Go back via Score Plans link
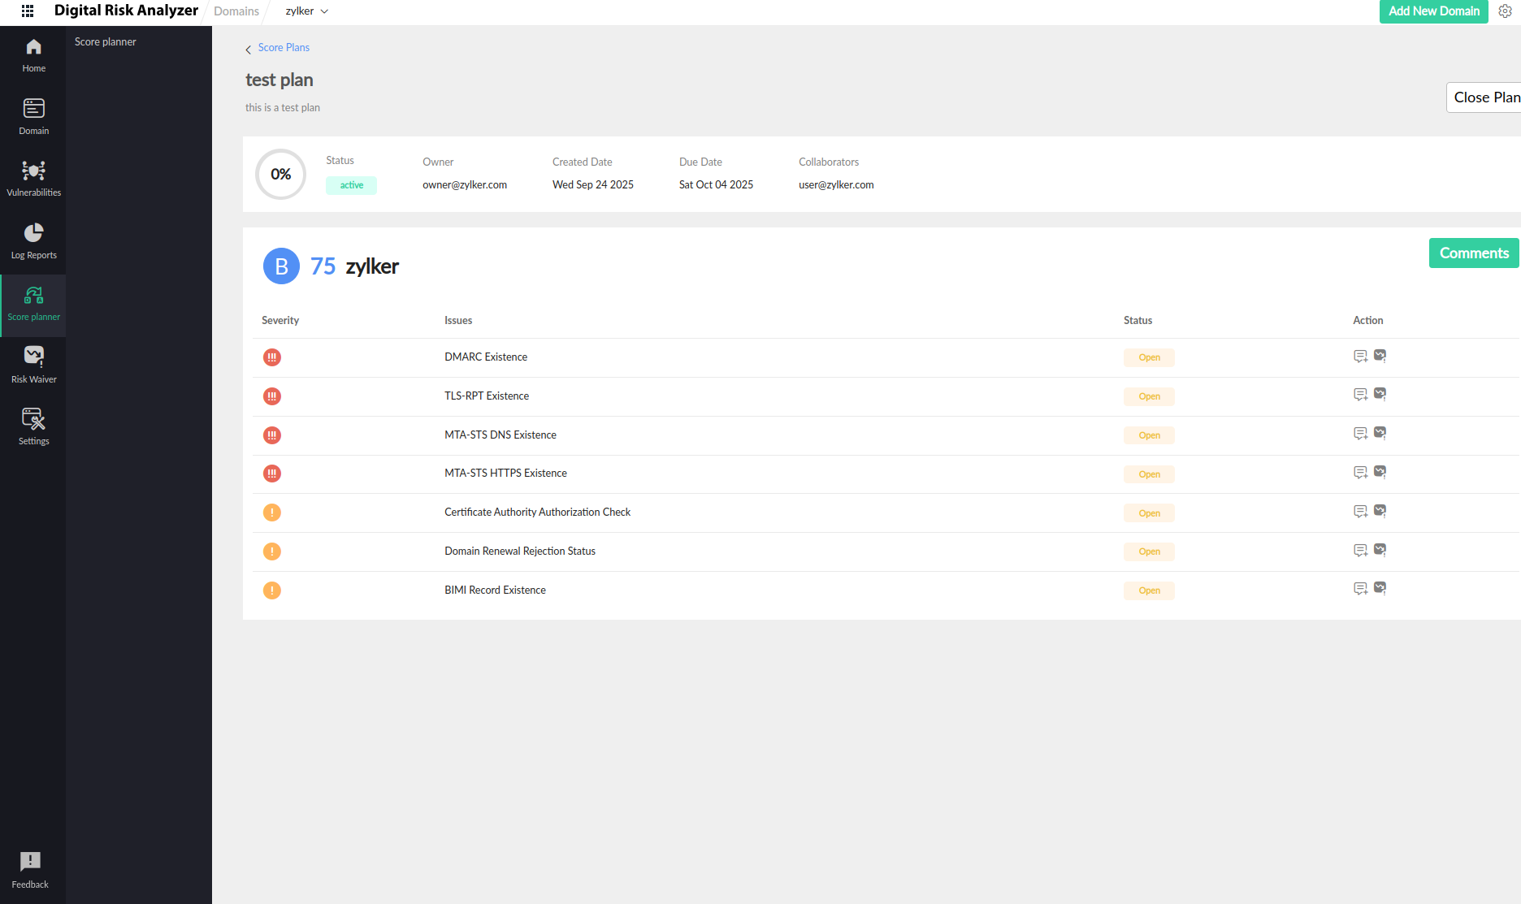The image size is (1521, 904). tap(283, 48)
